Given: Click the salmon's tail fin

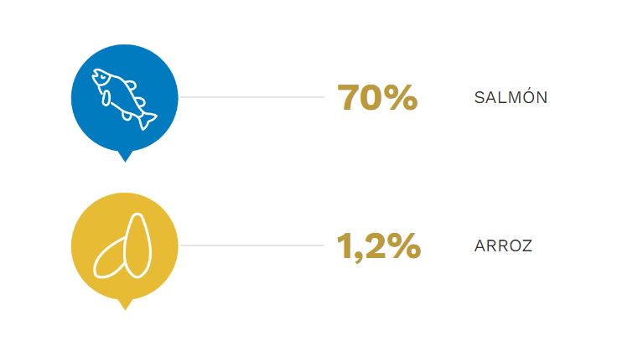Looking at the screenshot, I should (x=147, y=121).
